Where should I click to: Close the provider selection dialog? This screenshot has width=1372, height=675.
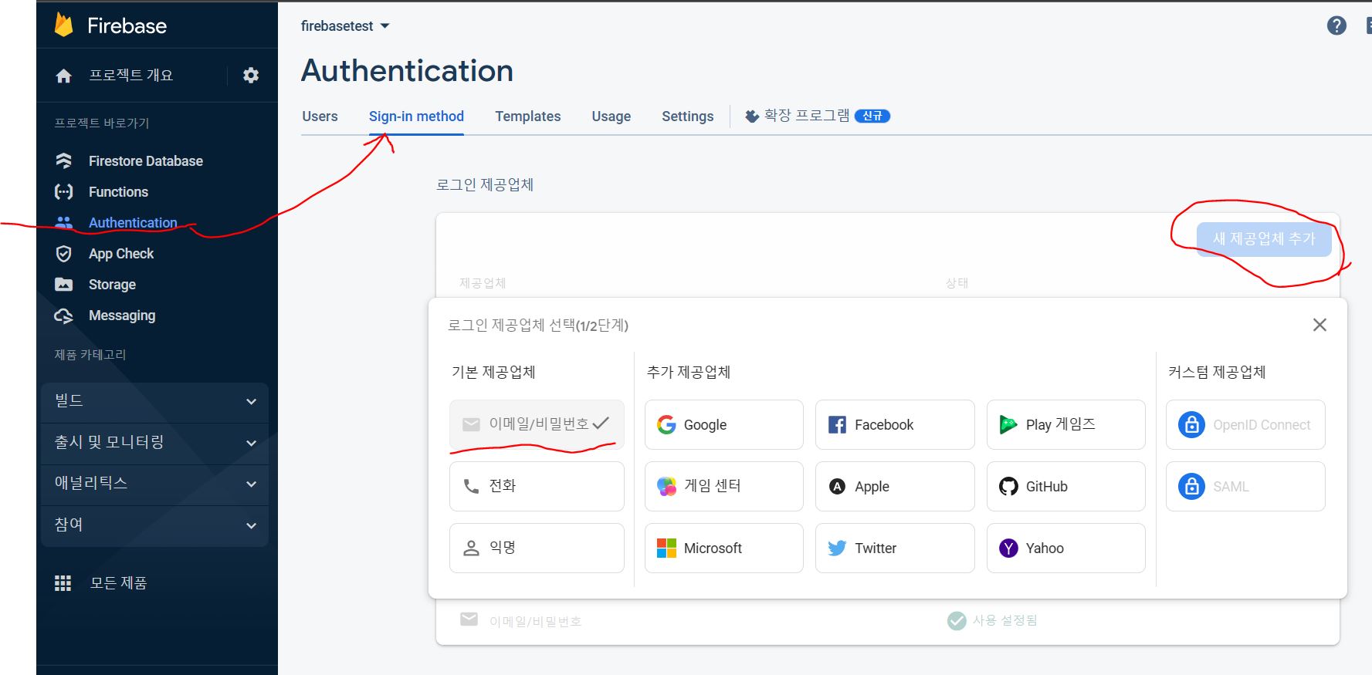pyautogui.click(x=1319, y=325)
